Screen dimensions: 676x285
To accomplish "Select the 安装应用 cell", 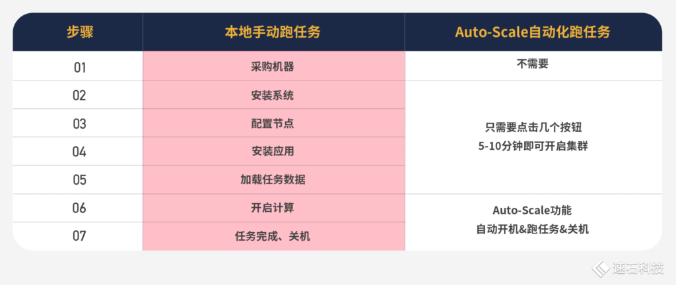I will pyautogui.click(x=273, y=151).
